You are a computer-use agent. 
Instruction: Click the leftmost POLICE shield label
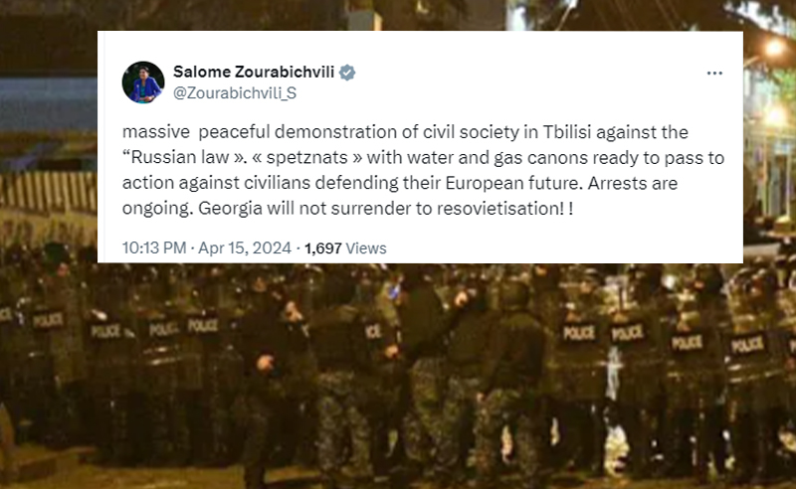[48, 320]
